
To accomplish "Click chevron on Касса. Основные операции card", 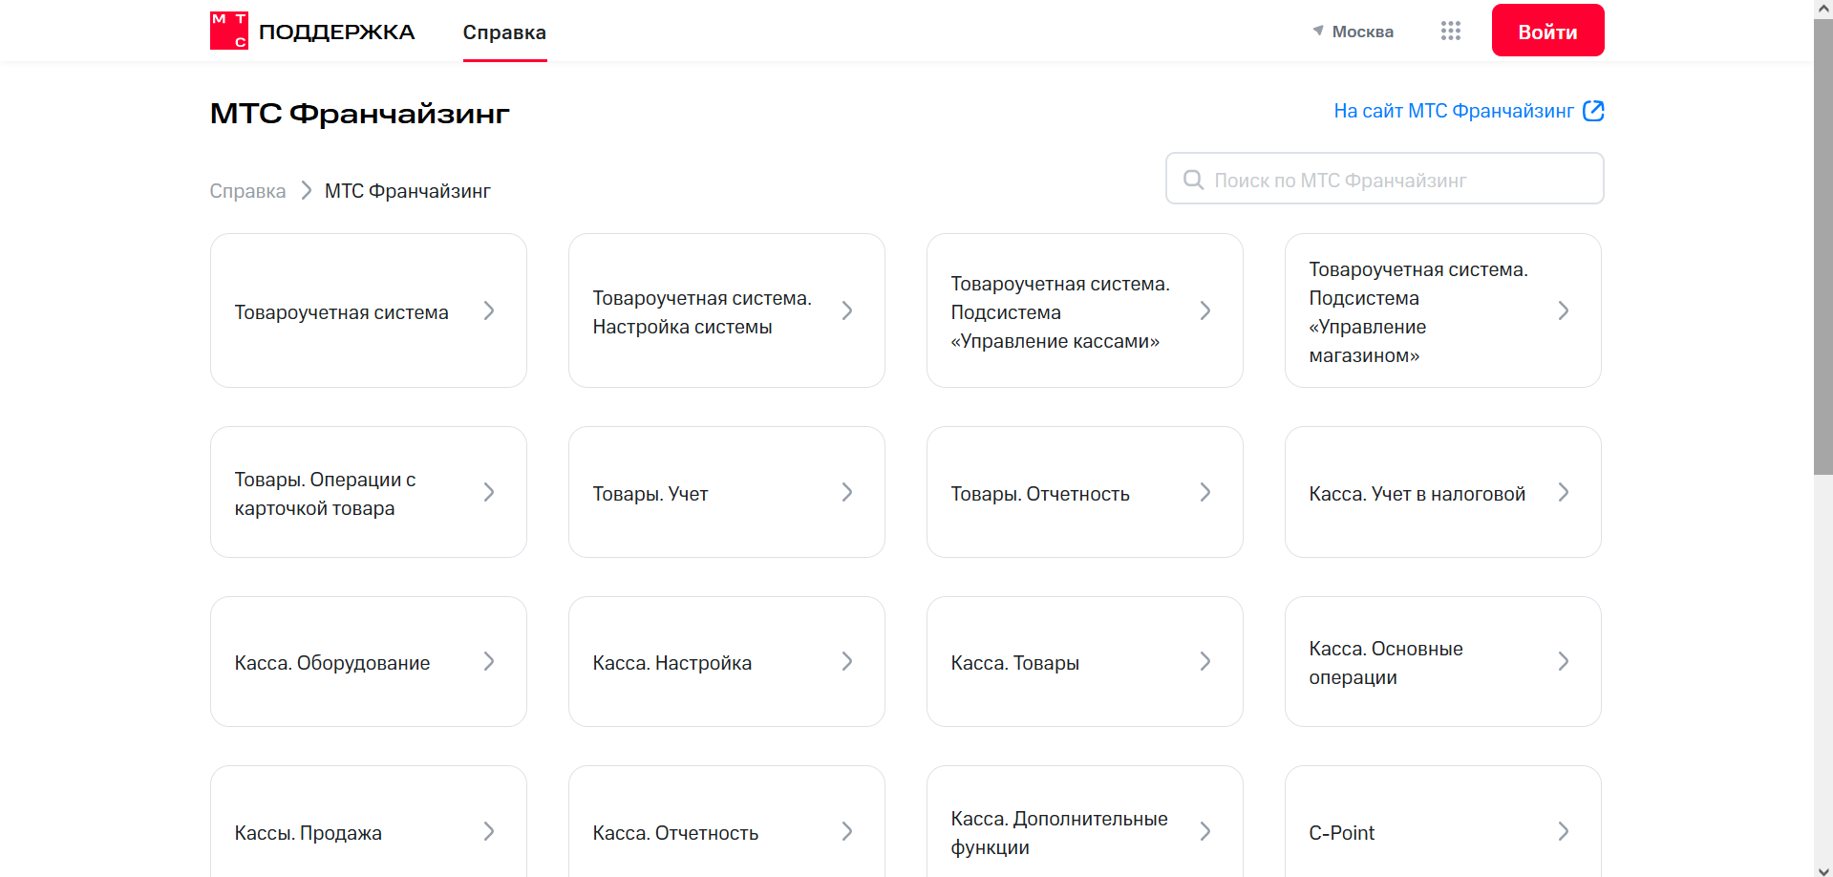I will pyautogui.click(x=1564, y=661).
